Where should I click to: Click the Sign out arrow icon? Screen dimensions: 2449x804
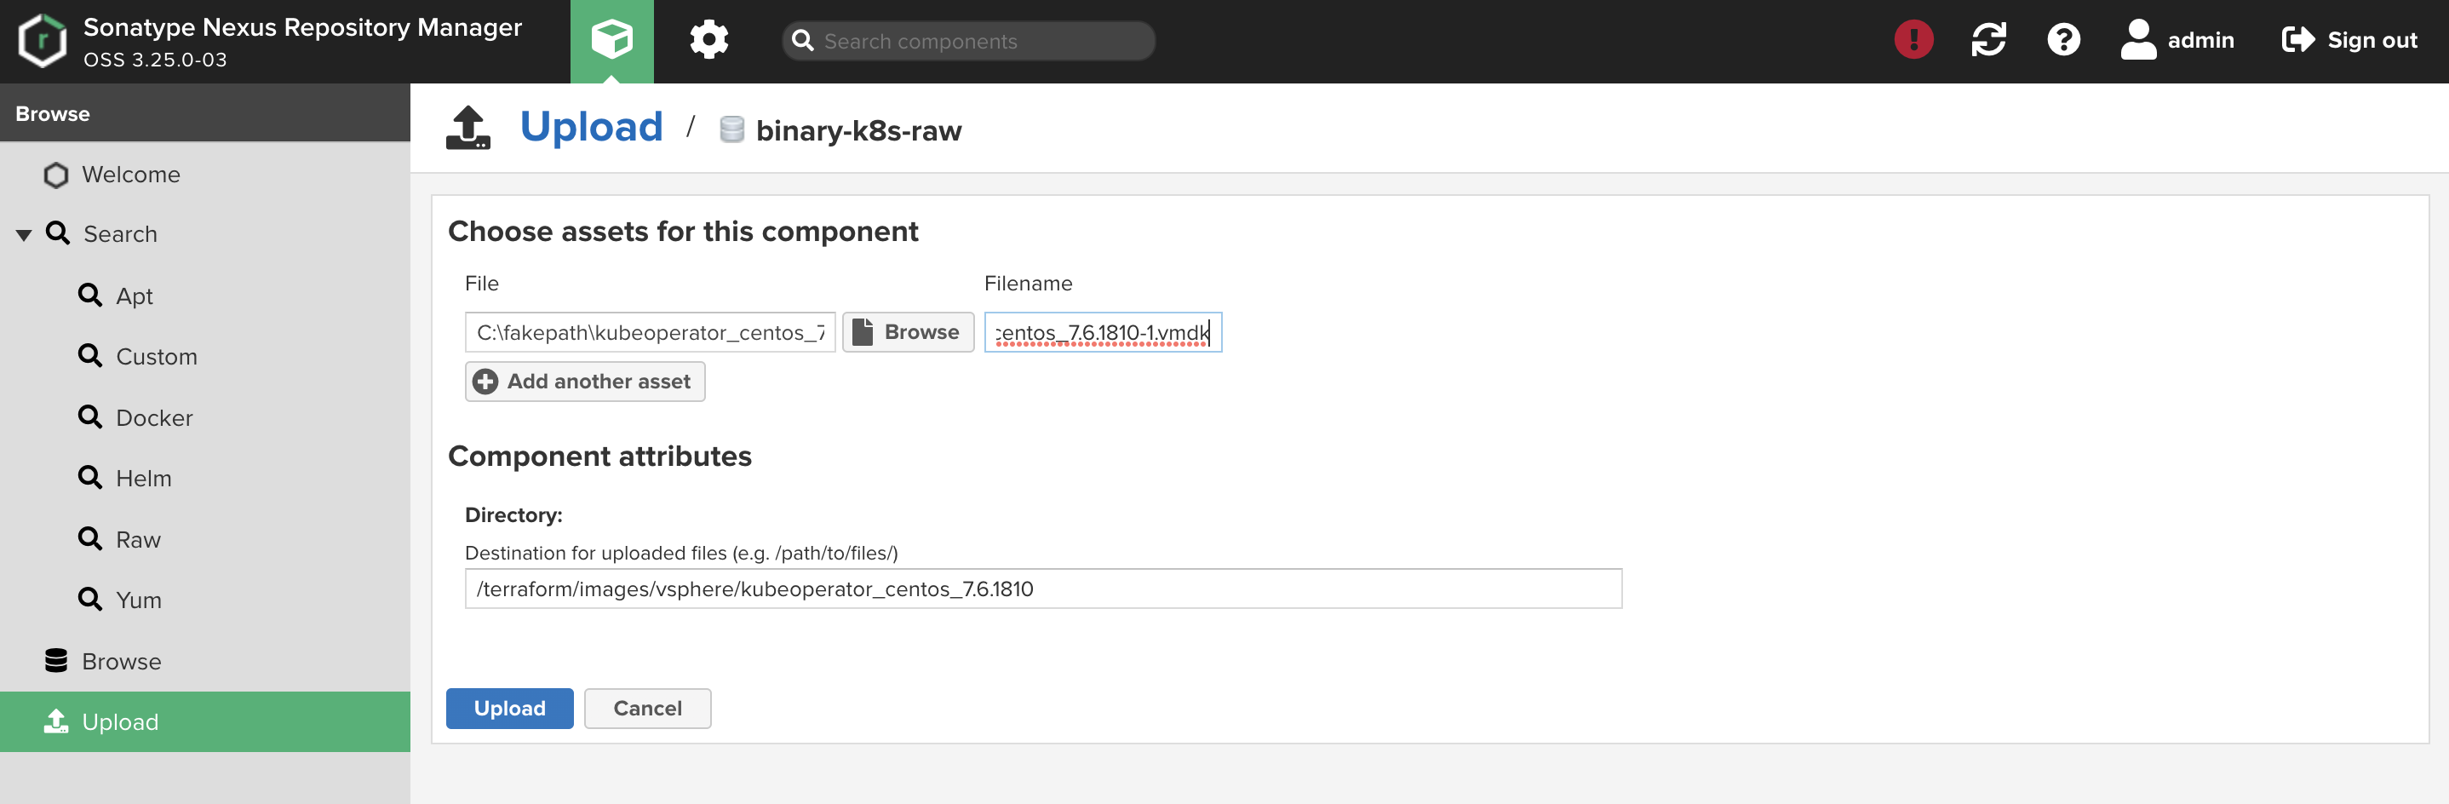2297,40
